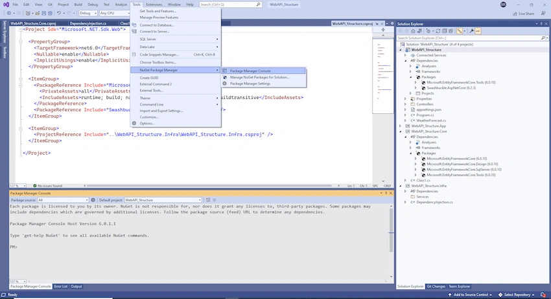The width and height of the screenshot is (551, 299).
Task: Click the Pending Changes Filter icon
Action: pos(428,31)
